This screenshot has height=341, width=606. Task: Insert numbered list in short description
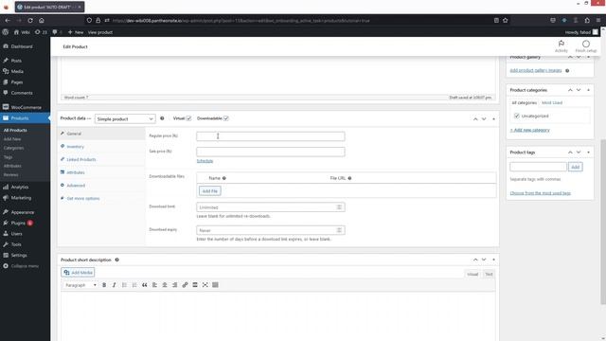coord(134,285)
